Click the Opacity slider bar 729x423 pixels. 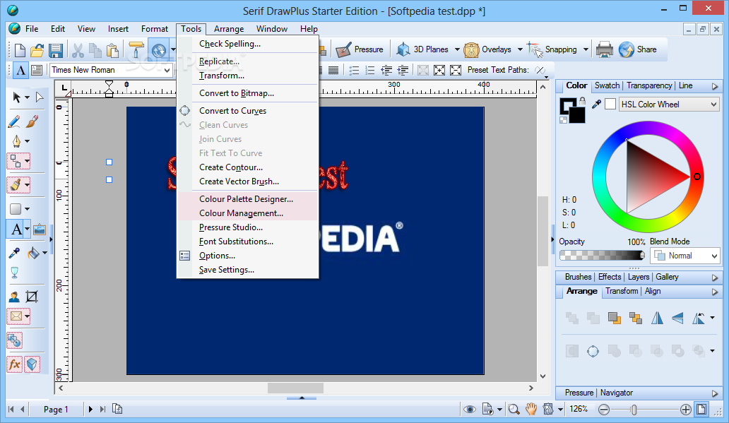pos(602,255)
